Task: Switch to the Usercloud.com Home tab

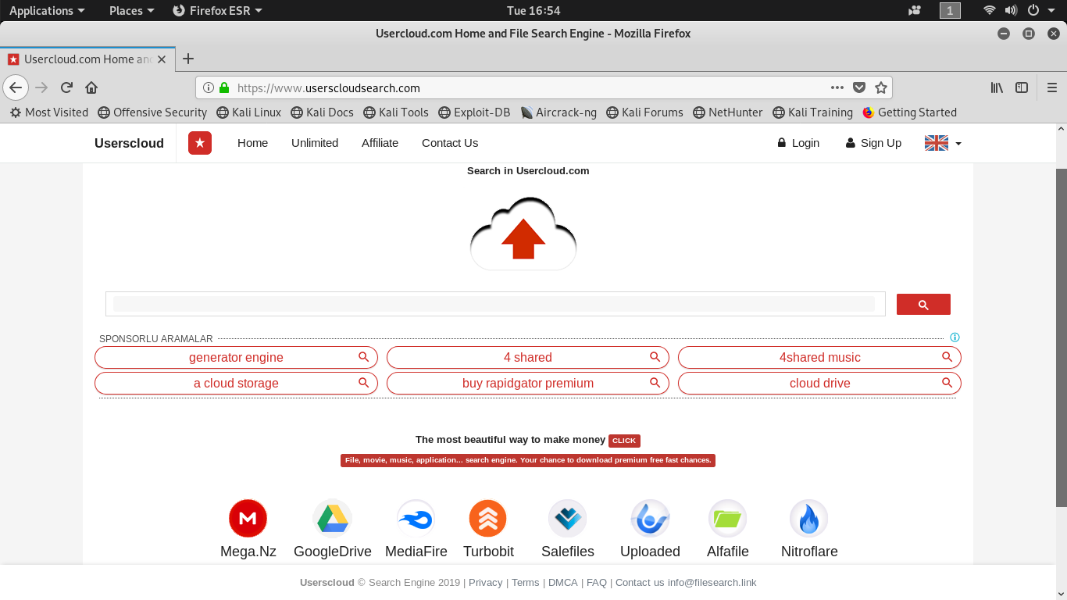Action: click(x=87, y=59)
